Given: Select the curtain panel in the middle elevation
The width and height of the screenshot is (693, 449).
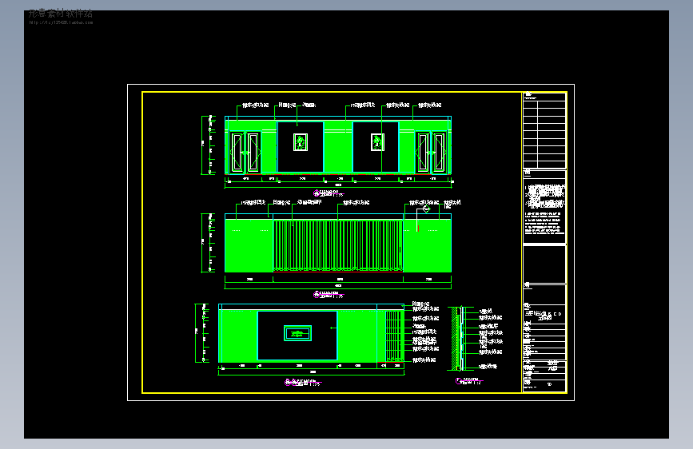Looking at the screenshot, I should pos(338,245).
